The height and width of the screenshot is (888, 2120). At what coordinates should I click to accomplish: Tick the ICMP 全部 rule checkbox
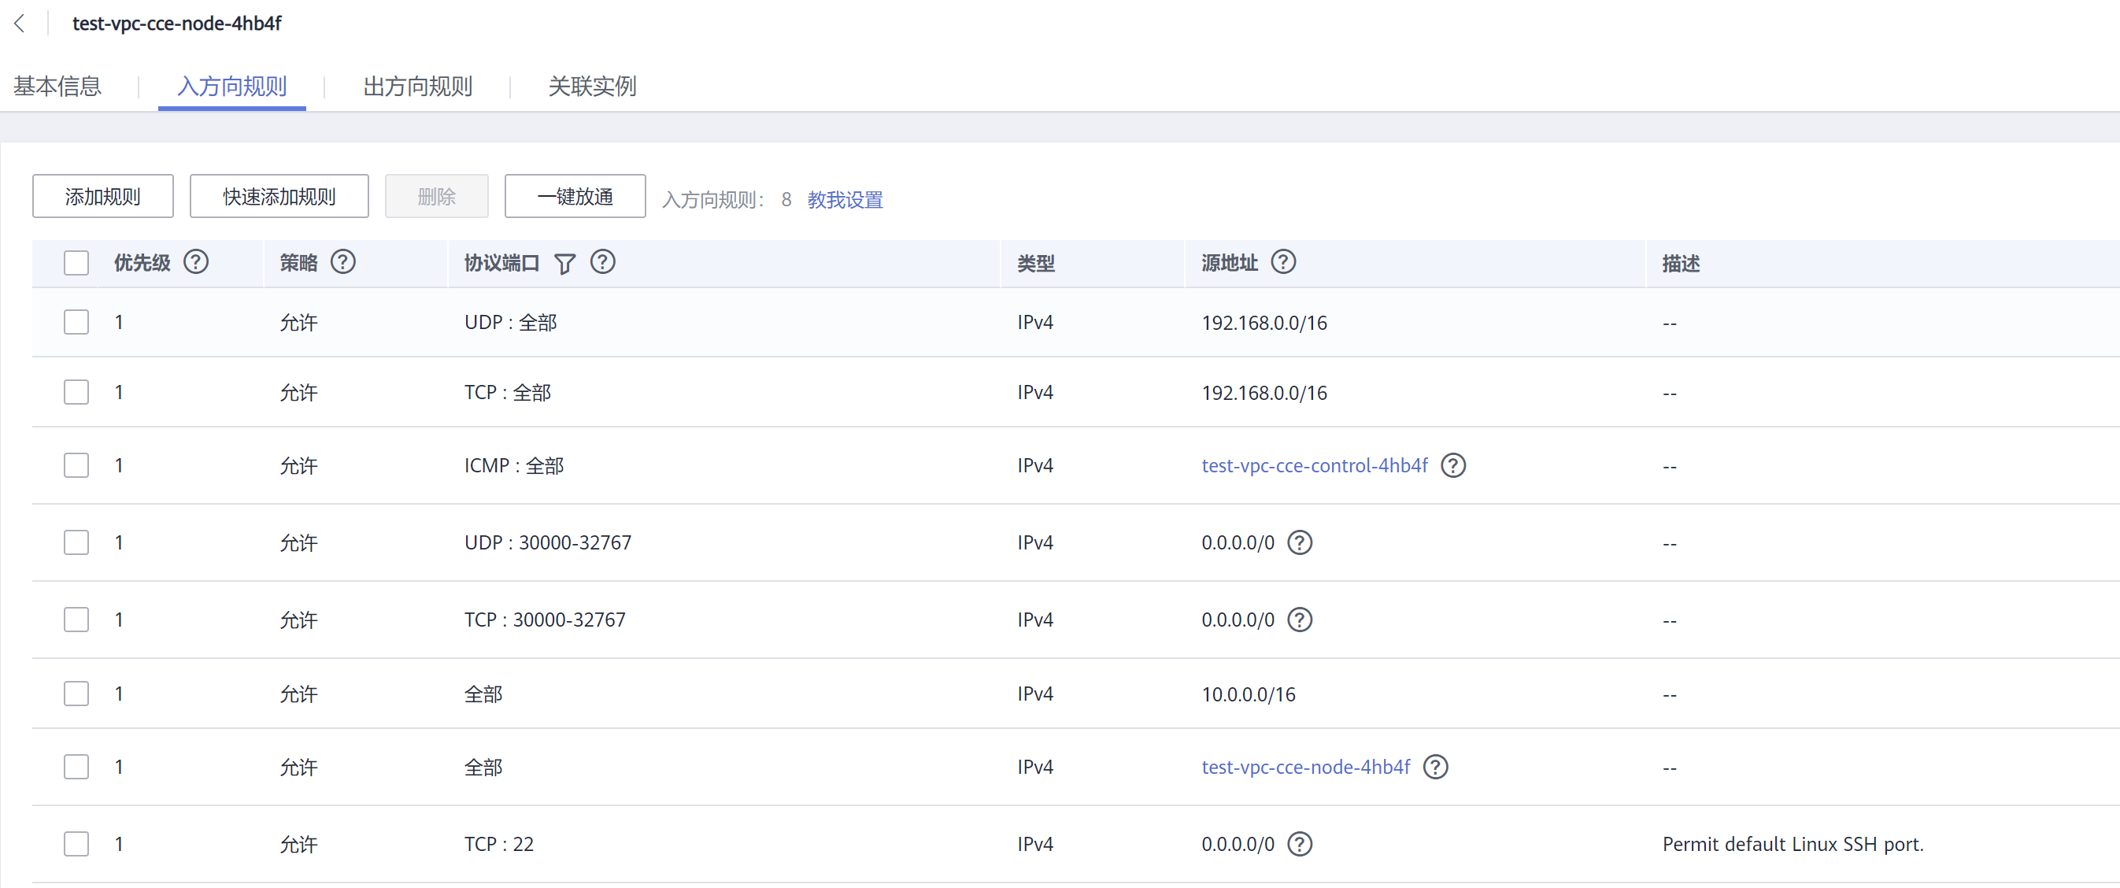point(76,466)
